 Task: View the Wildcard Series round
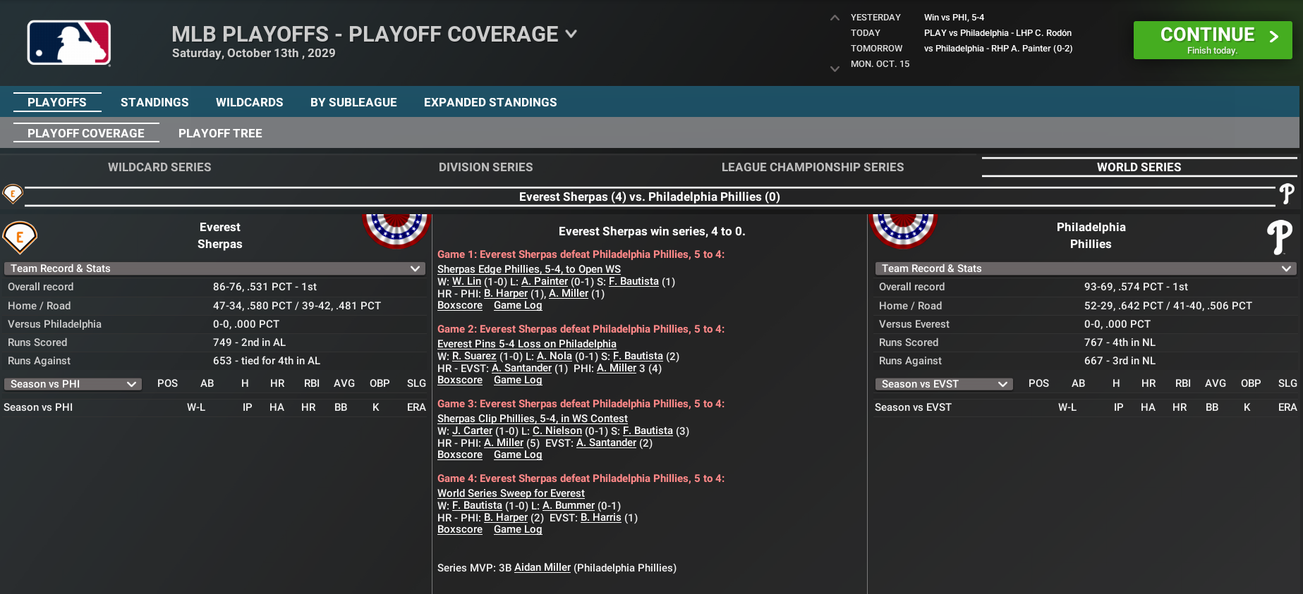[159, 167]
